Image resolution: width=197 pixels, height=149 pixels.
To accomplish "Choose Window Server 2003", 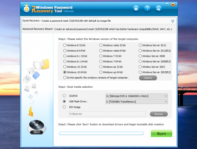I will 152,67.
